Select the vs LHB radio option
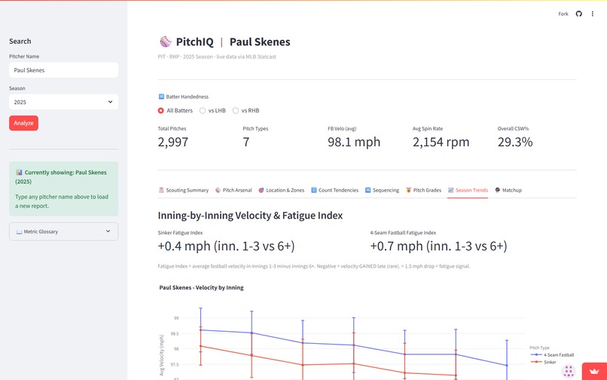This screenshot has width=607, height=380. [x=212, y=111]
